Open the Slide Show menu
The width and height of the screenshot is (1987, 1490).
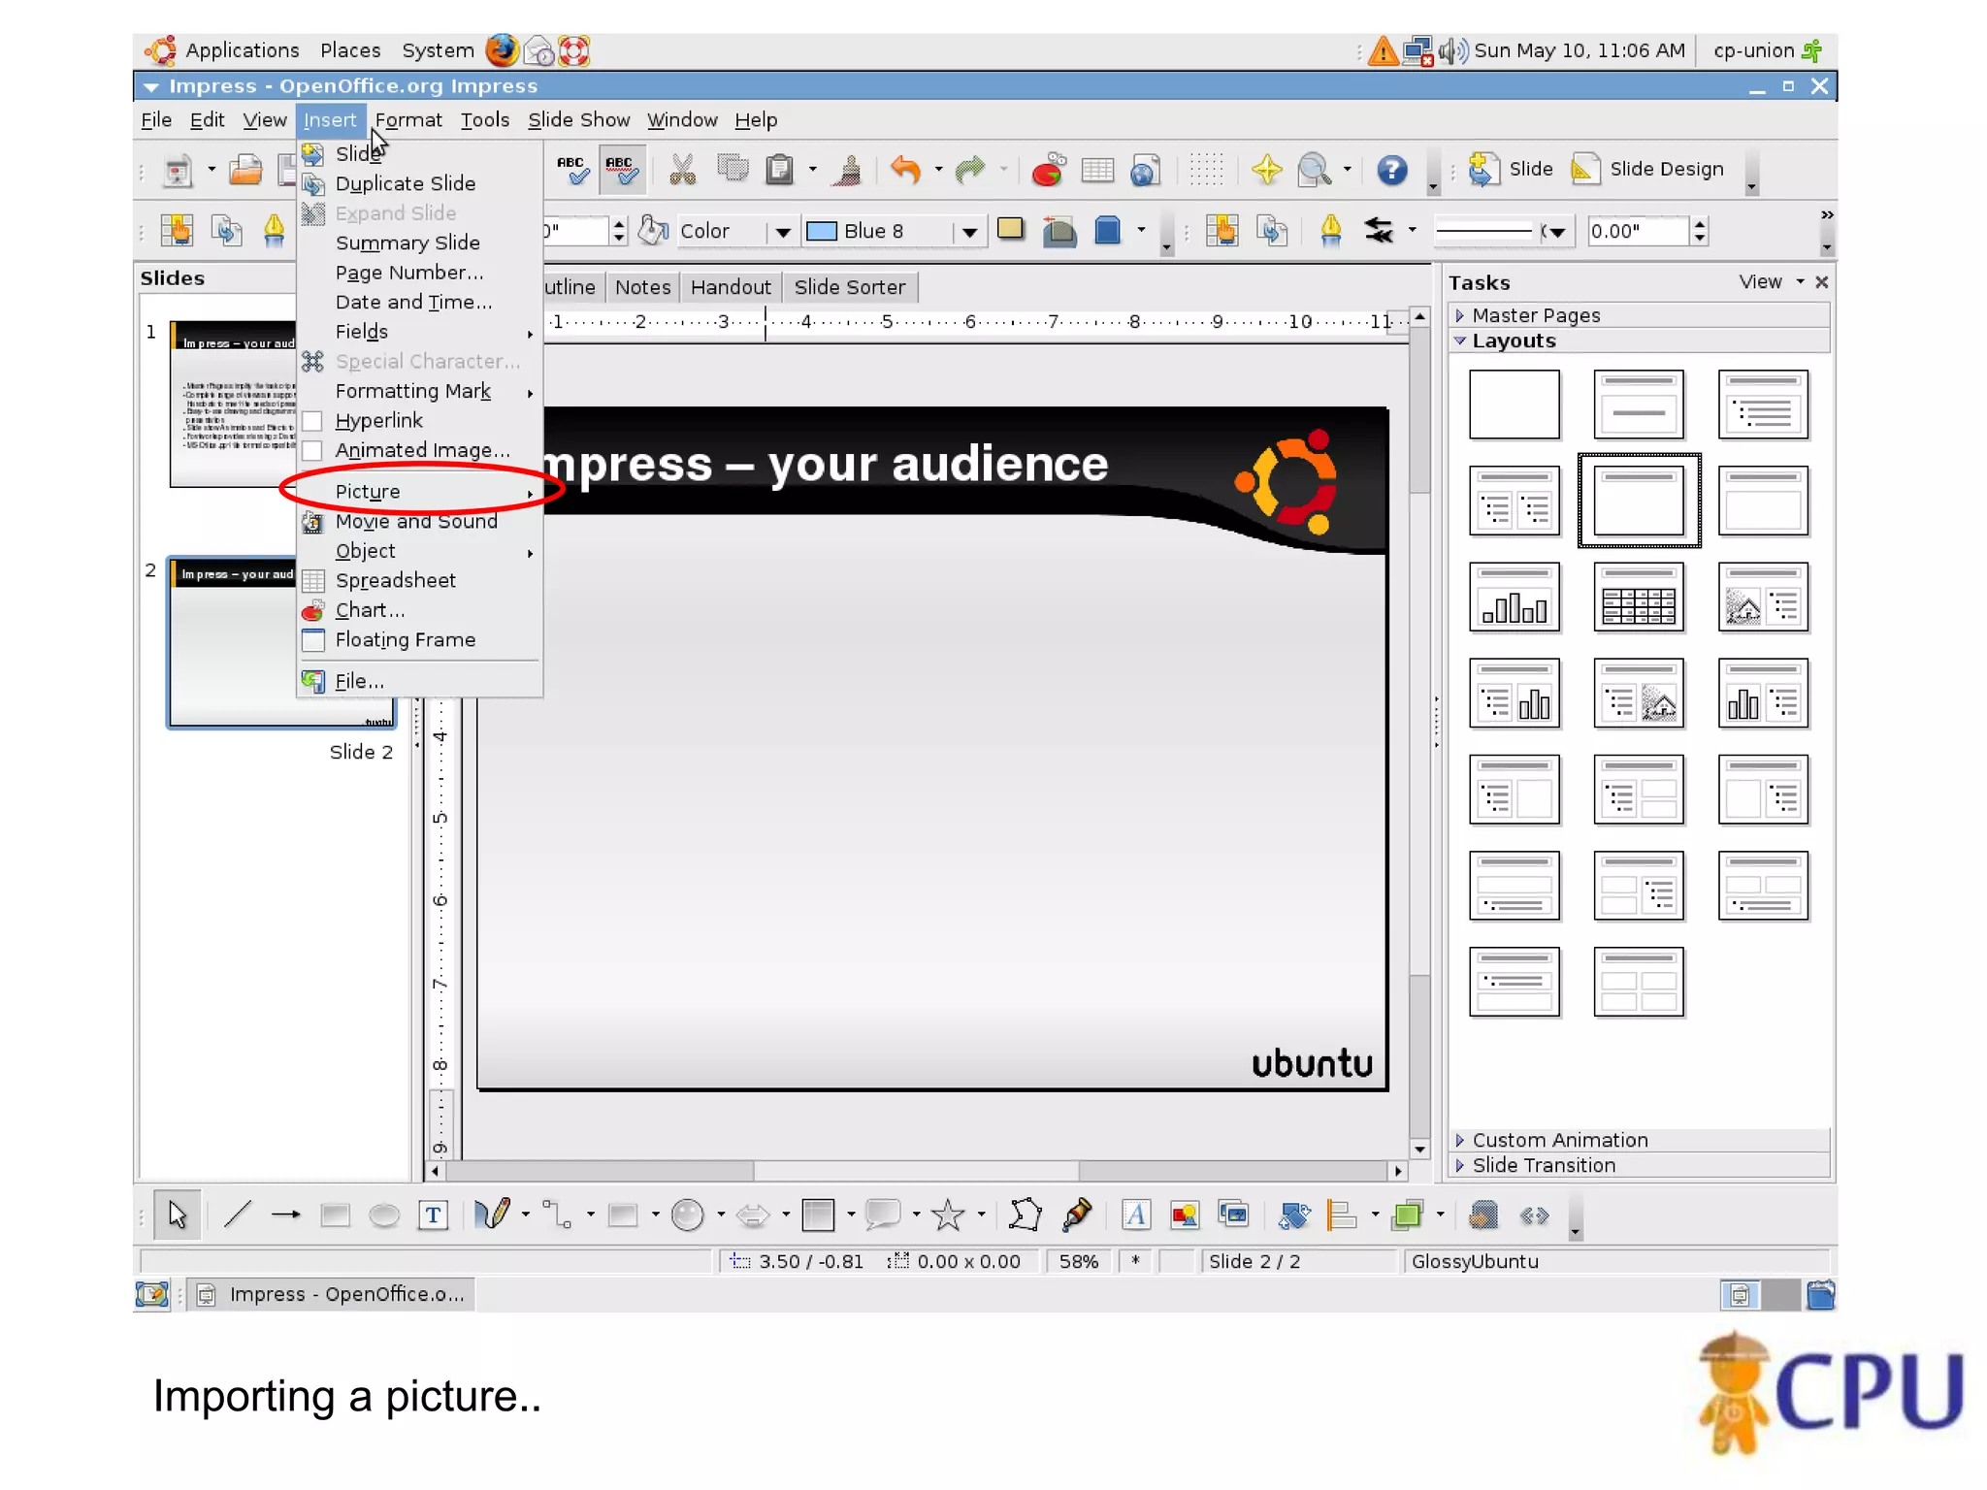point(578,120)
